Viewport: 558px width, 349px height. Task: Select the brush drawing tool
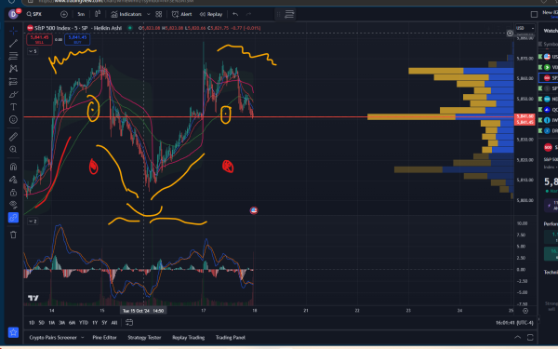tap(13, 94)
